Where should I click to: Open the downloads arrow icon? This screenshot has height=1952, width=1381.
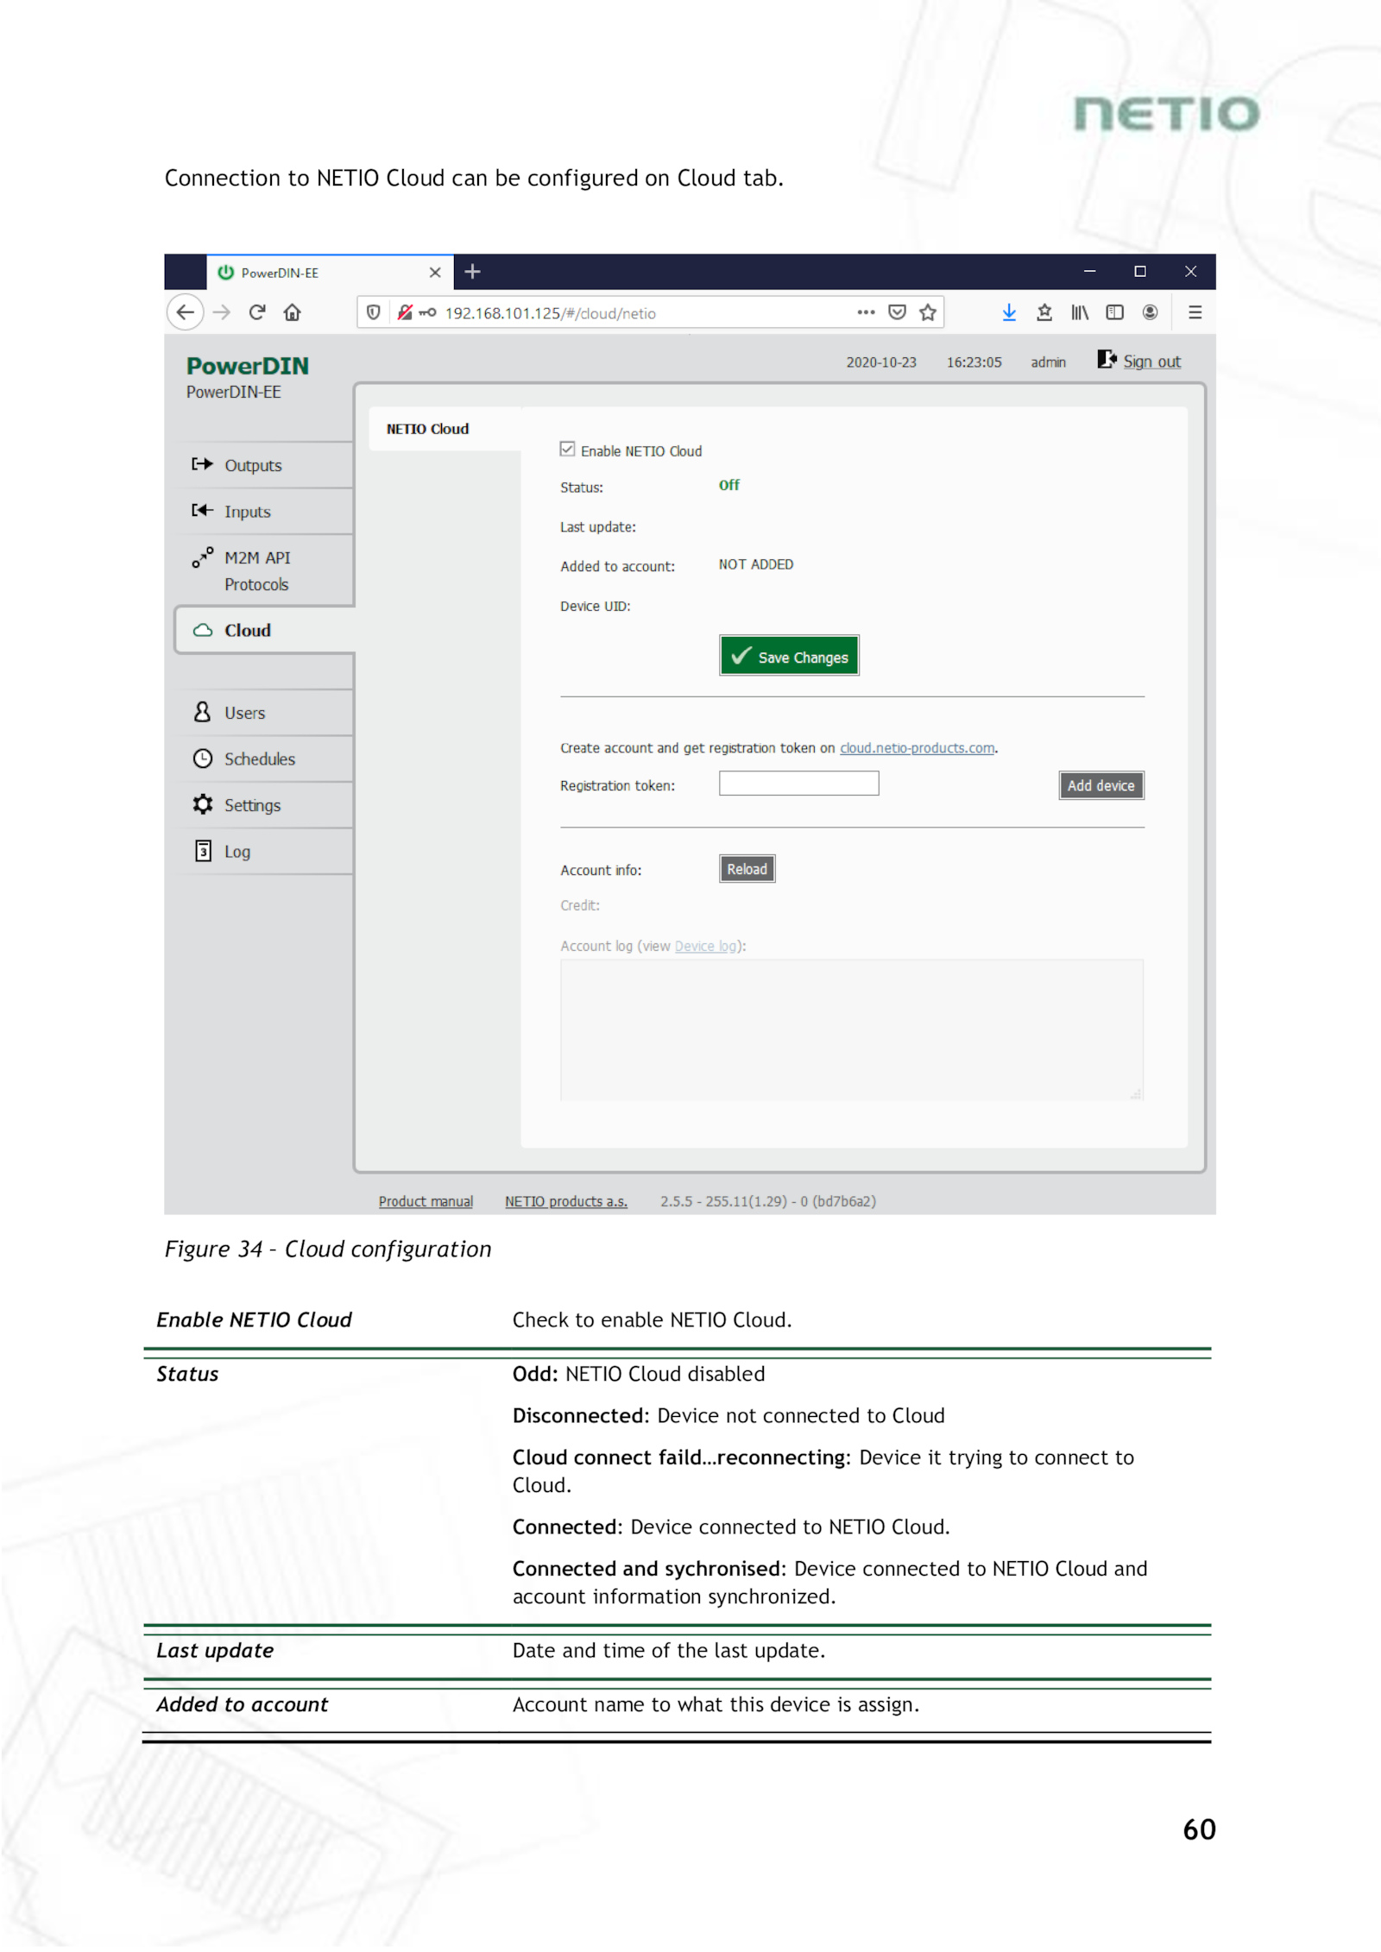(x=1008, y=312)
